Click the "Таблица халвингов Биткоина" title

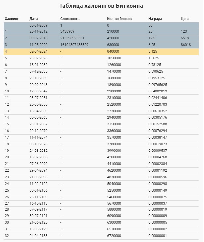pos(101,6)
